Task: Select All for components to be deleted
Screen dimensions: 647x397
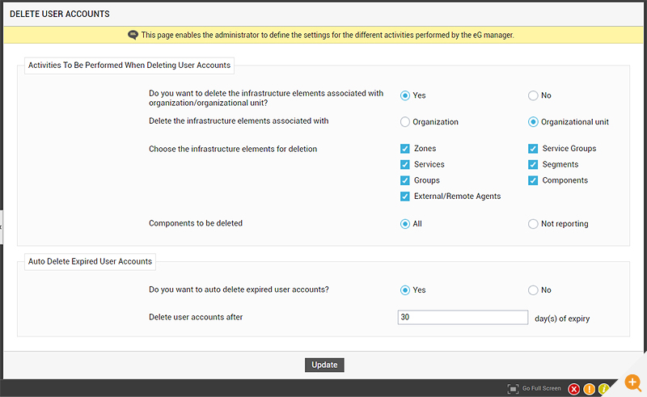Action: click(x=405, y=224)
